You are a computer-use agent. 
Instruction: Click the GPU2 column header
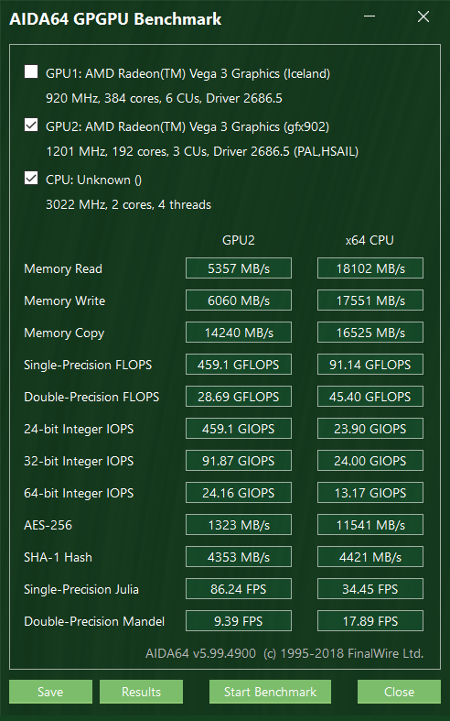[239, 240]
